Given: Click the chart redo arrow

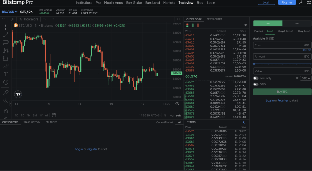Looking at the screenshot, I should (x=53, y=19).
